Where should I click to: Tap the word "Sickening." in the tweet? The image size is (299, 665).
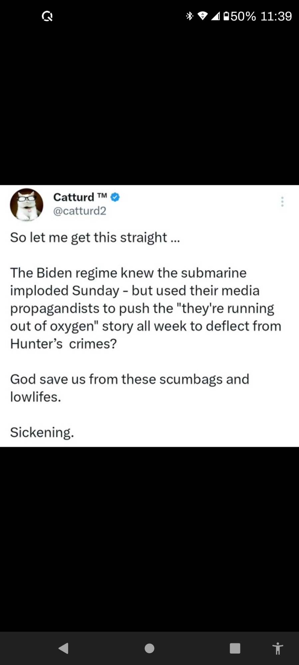pyautogui.click(x=42, y=432)
